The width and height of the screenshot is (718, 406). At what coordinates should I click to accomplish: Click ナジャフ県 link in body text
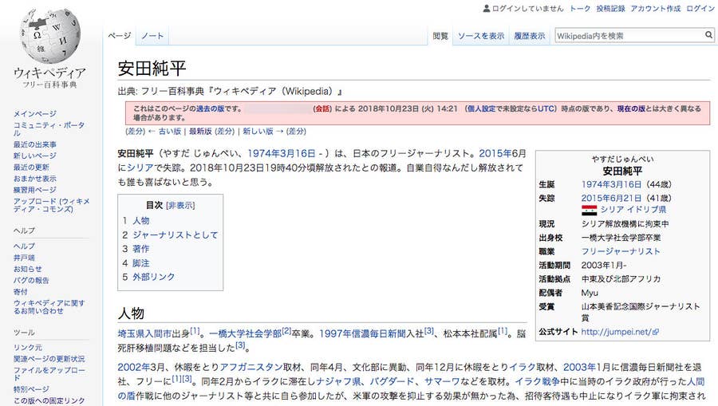(339, 382)
